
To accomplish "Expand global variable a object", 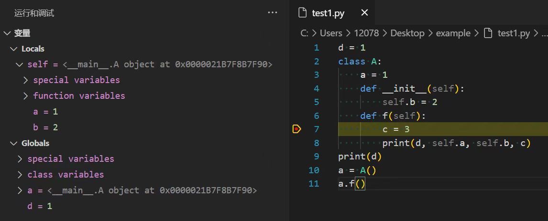I will [x=20, y=190].
